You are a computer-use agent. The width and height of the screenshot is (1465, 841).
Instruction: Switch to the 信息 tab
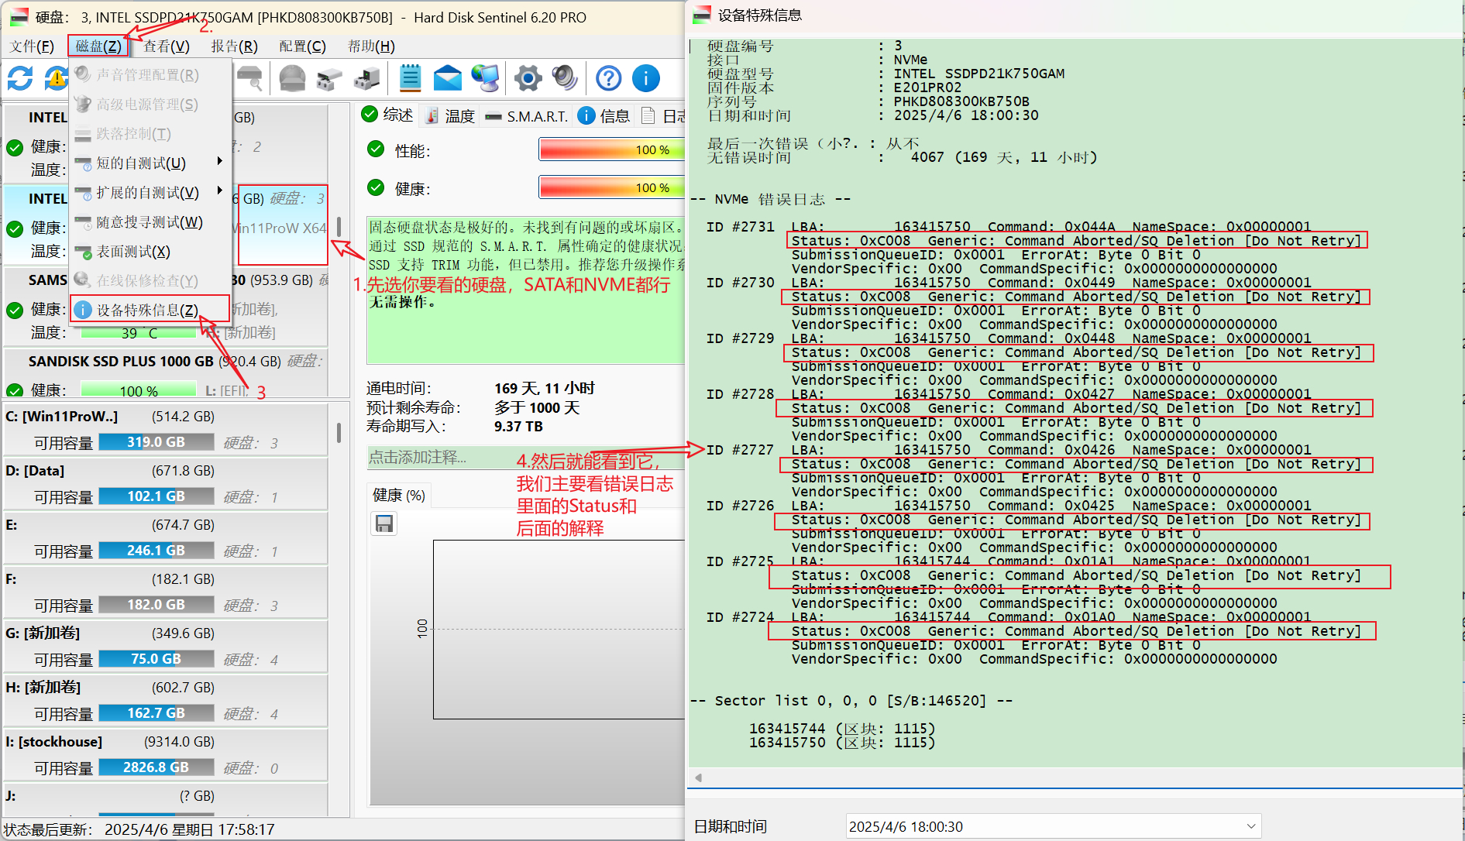pos(604,115)
